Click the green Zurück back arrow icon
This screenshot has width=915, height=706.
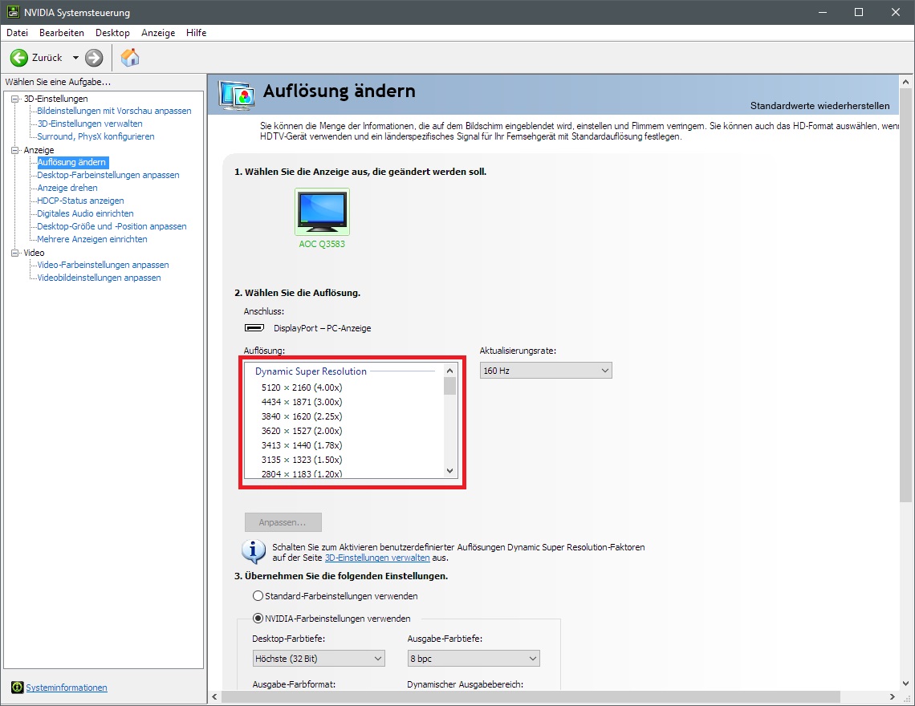(18, 58)
